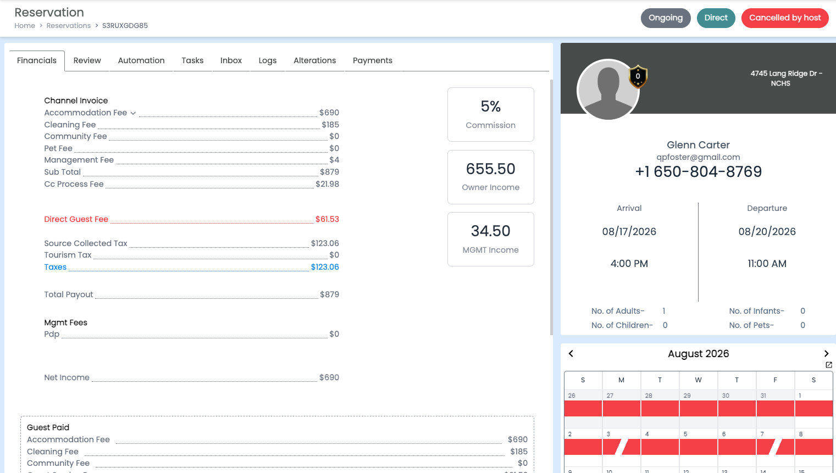Switch to the Payments tab
836x473 pixels.
click(373, 60)
